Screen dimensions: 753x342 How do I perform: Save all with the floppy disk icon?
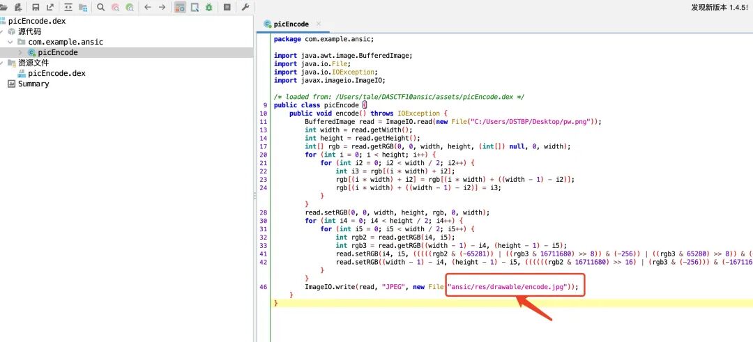[x=36, y=7]
